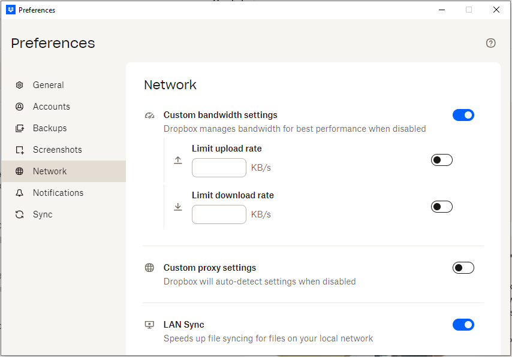Click the Dropbox logo in title bar
Image resolution: width=512 pixels, height=357 pixels.
coord(10,10)
